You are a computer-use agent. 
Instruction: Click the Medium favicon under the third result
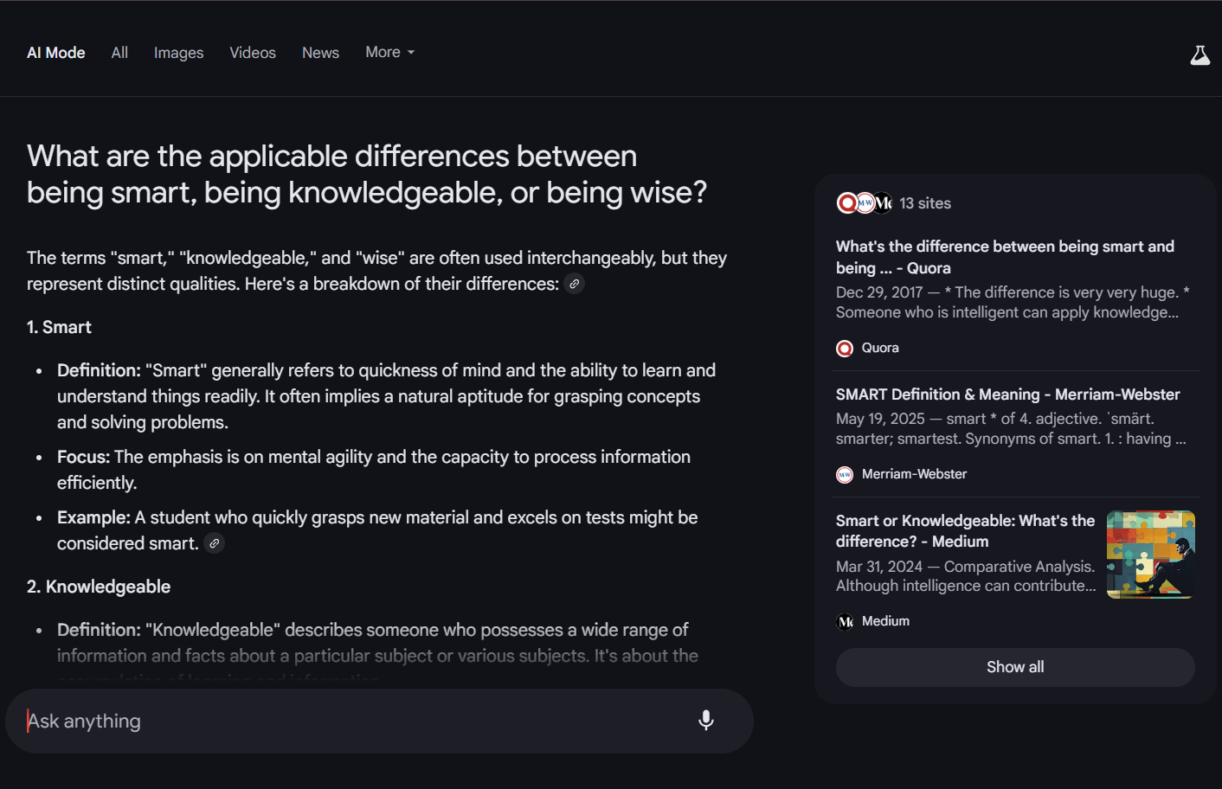click(x=845, y=621)
